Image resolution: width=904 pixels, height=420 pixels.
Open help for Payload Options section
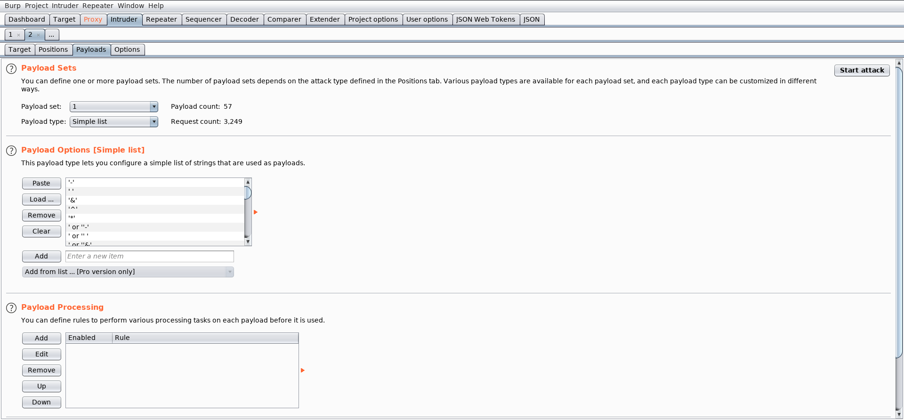(x=11, y=151)
